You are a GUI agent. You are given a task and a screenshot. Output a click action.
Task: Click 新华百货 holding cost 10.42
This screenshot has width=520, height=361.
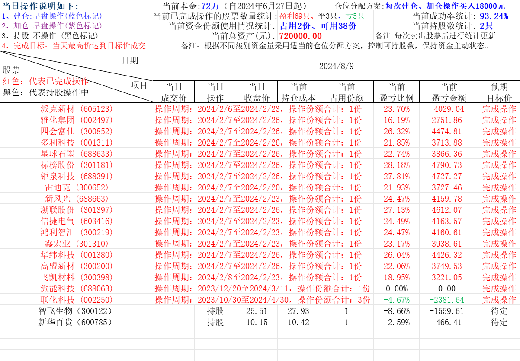click(x=298, y=322)
